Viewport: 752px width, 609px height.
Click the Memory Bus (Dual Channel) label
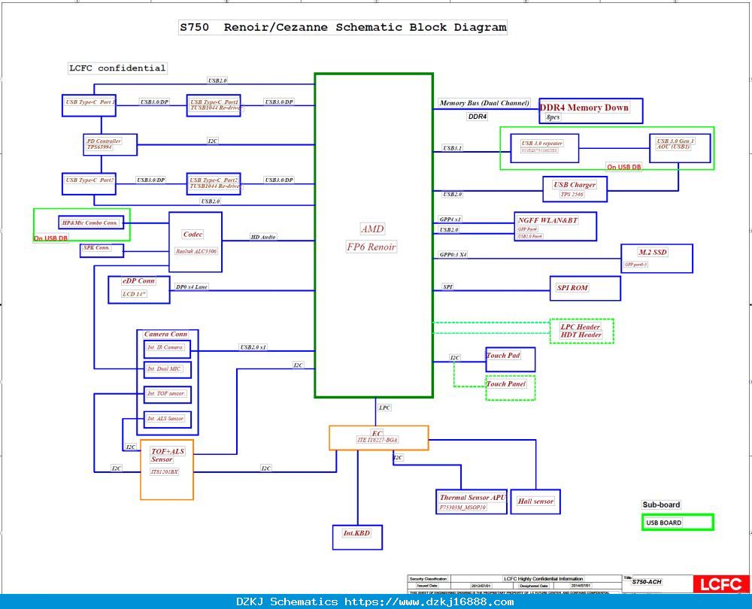(x=484, y=103)
